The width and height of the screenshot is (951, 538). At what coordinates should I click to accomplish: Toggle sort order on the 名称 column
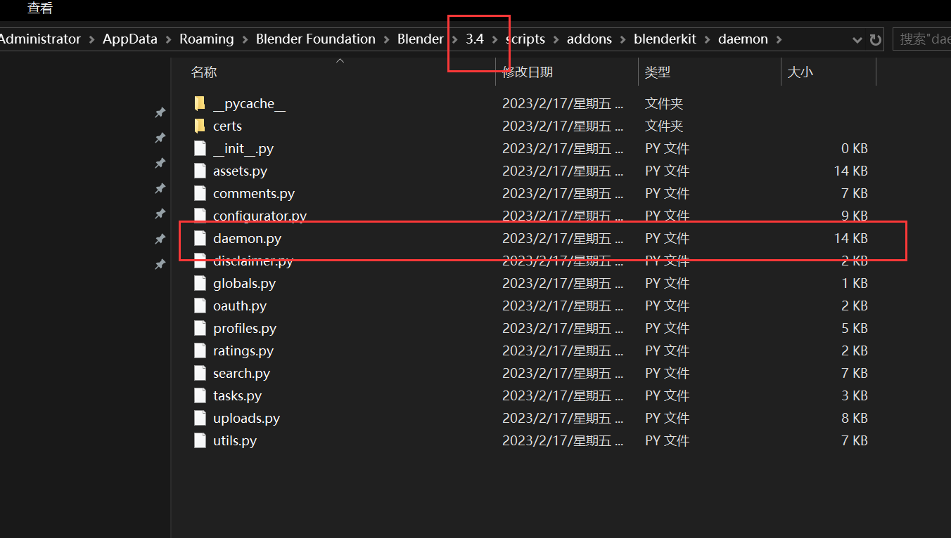pyautogui.click(x=203, y=72)
